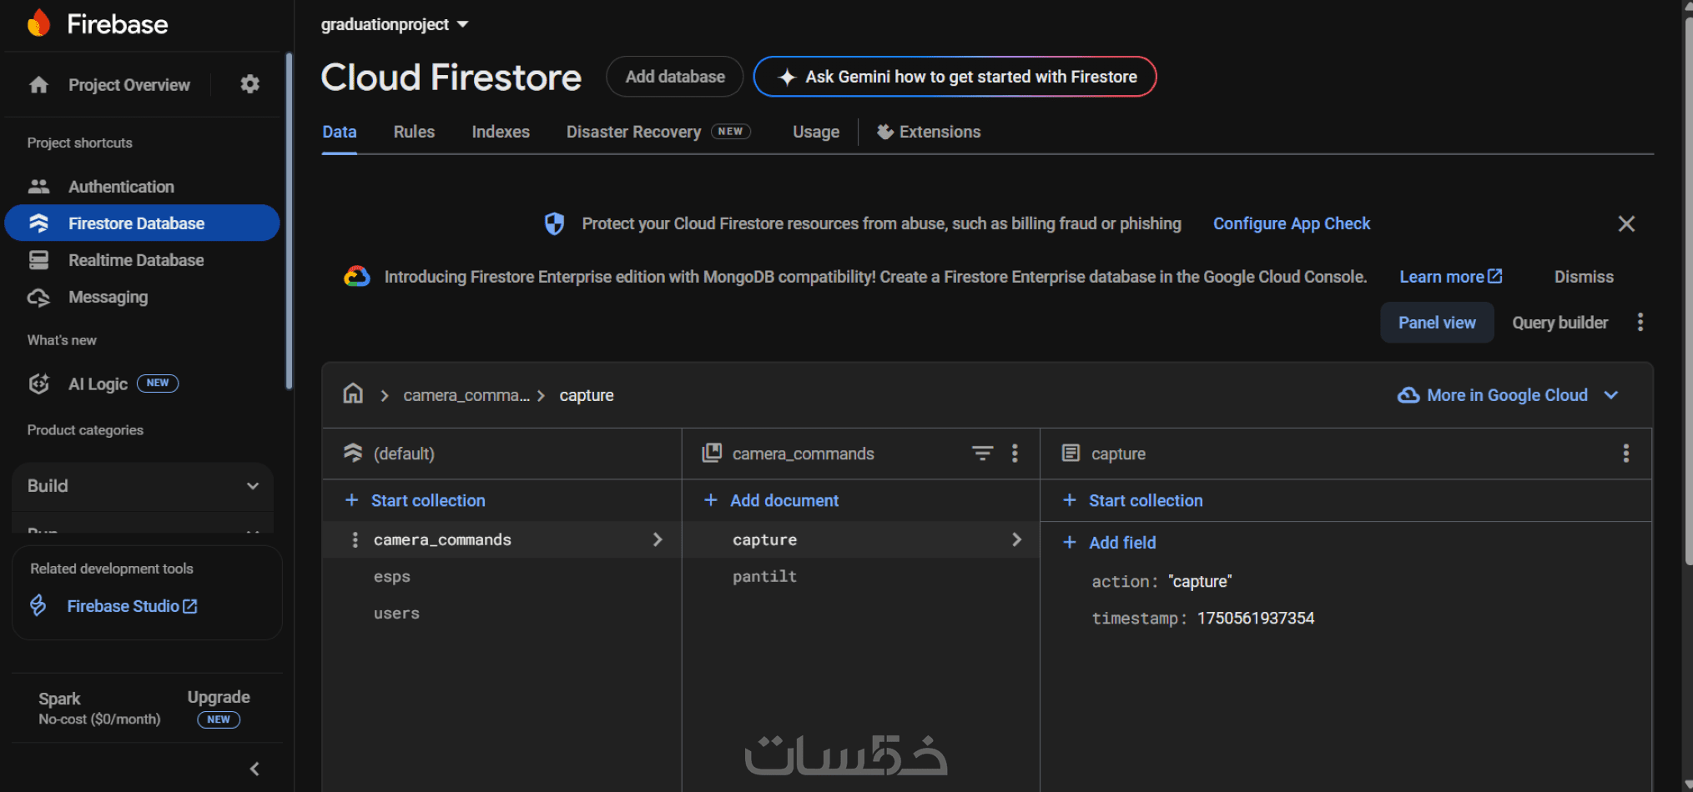Open the Rules tab
This screenshot has width=1693, height=792.
[x=414, y=132]
